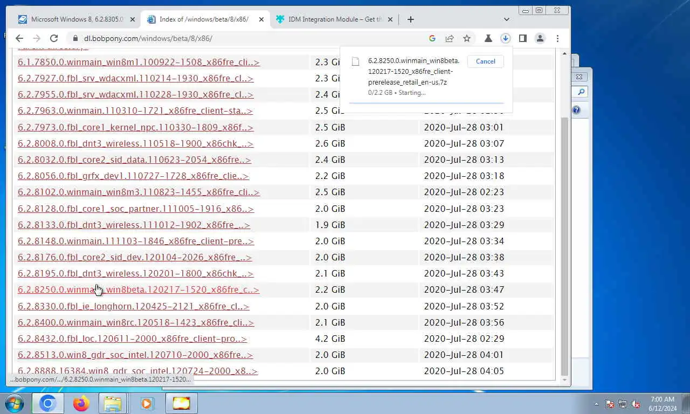Open Chrome's three-dot menu
Image resolution: width=690 pixels, height=414 pixels.
pos(557,38)
